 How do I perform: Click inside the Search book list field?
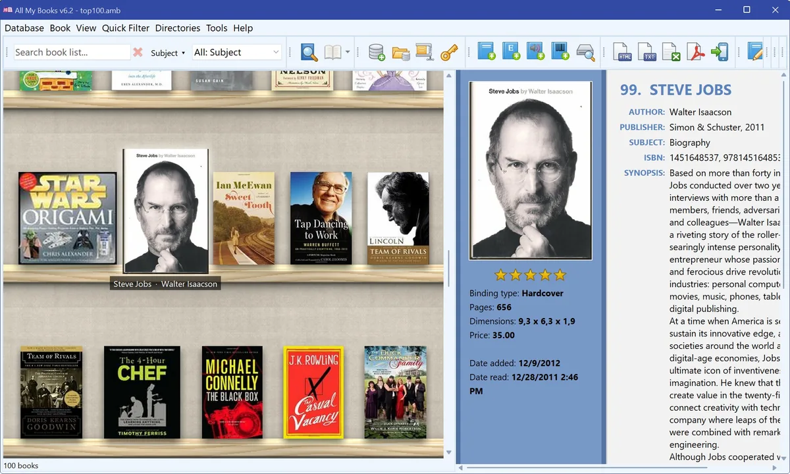click(x=71, y=52)
